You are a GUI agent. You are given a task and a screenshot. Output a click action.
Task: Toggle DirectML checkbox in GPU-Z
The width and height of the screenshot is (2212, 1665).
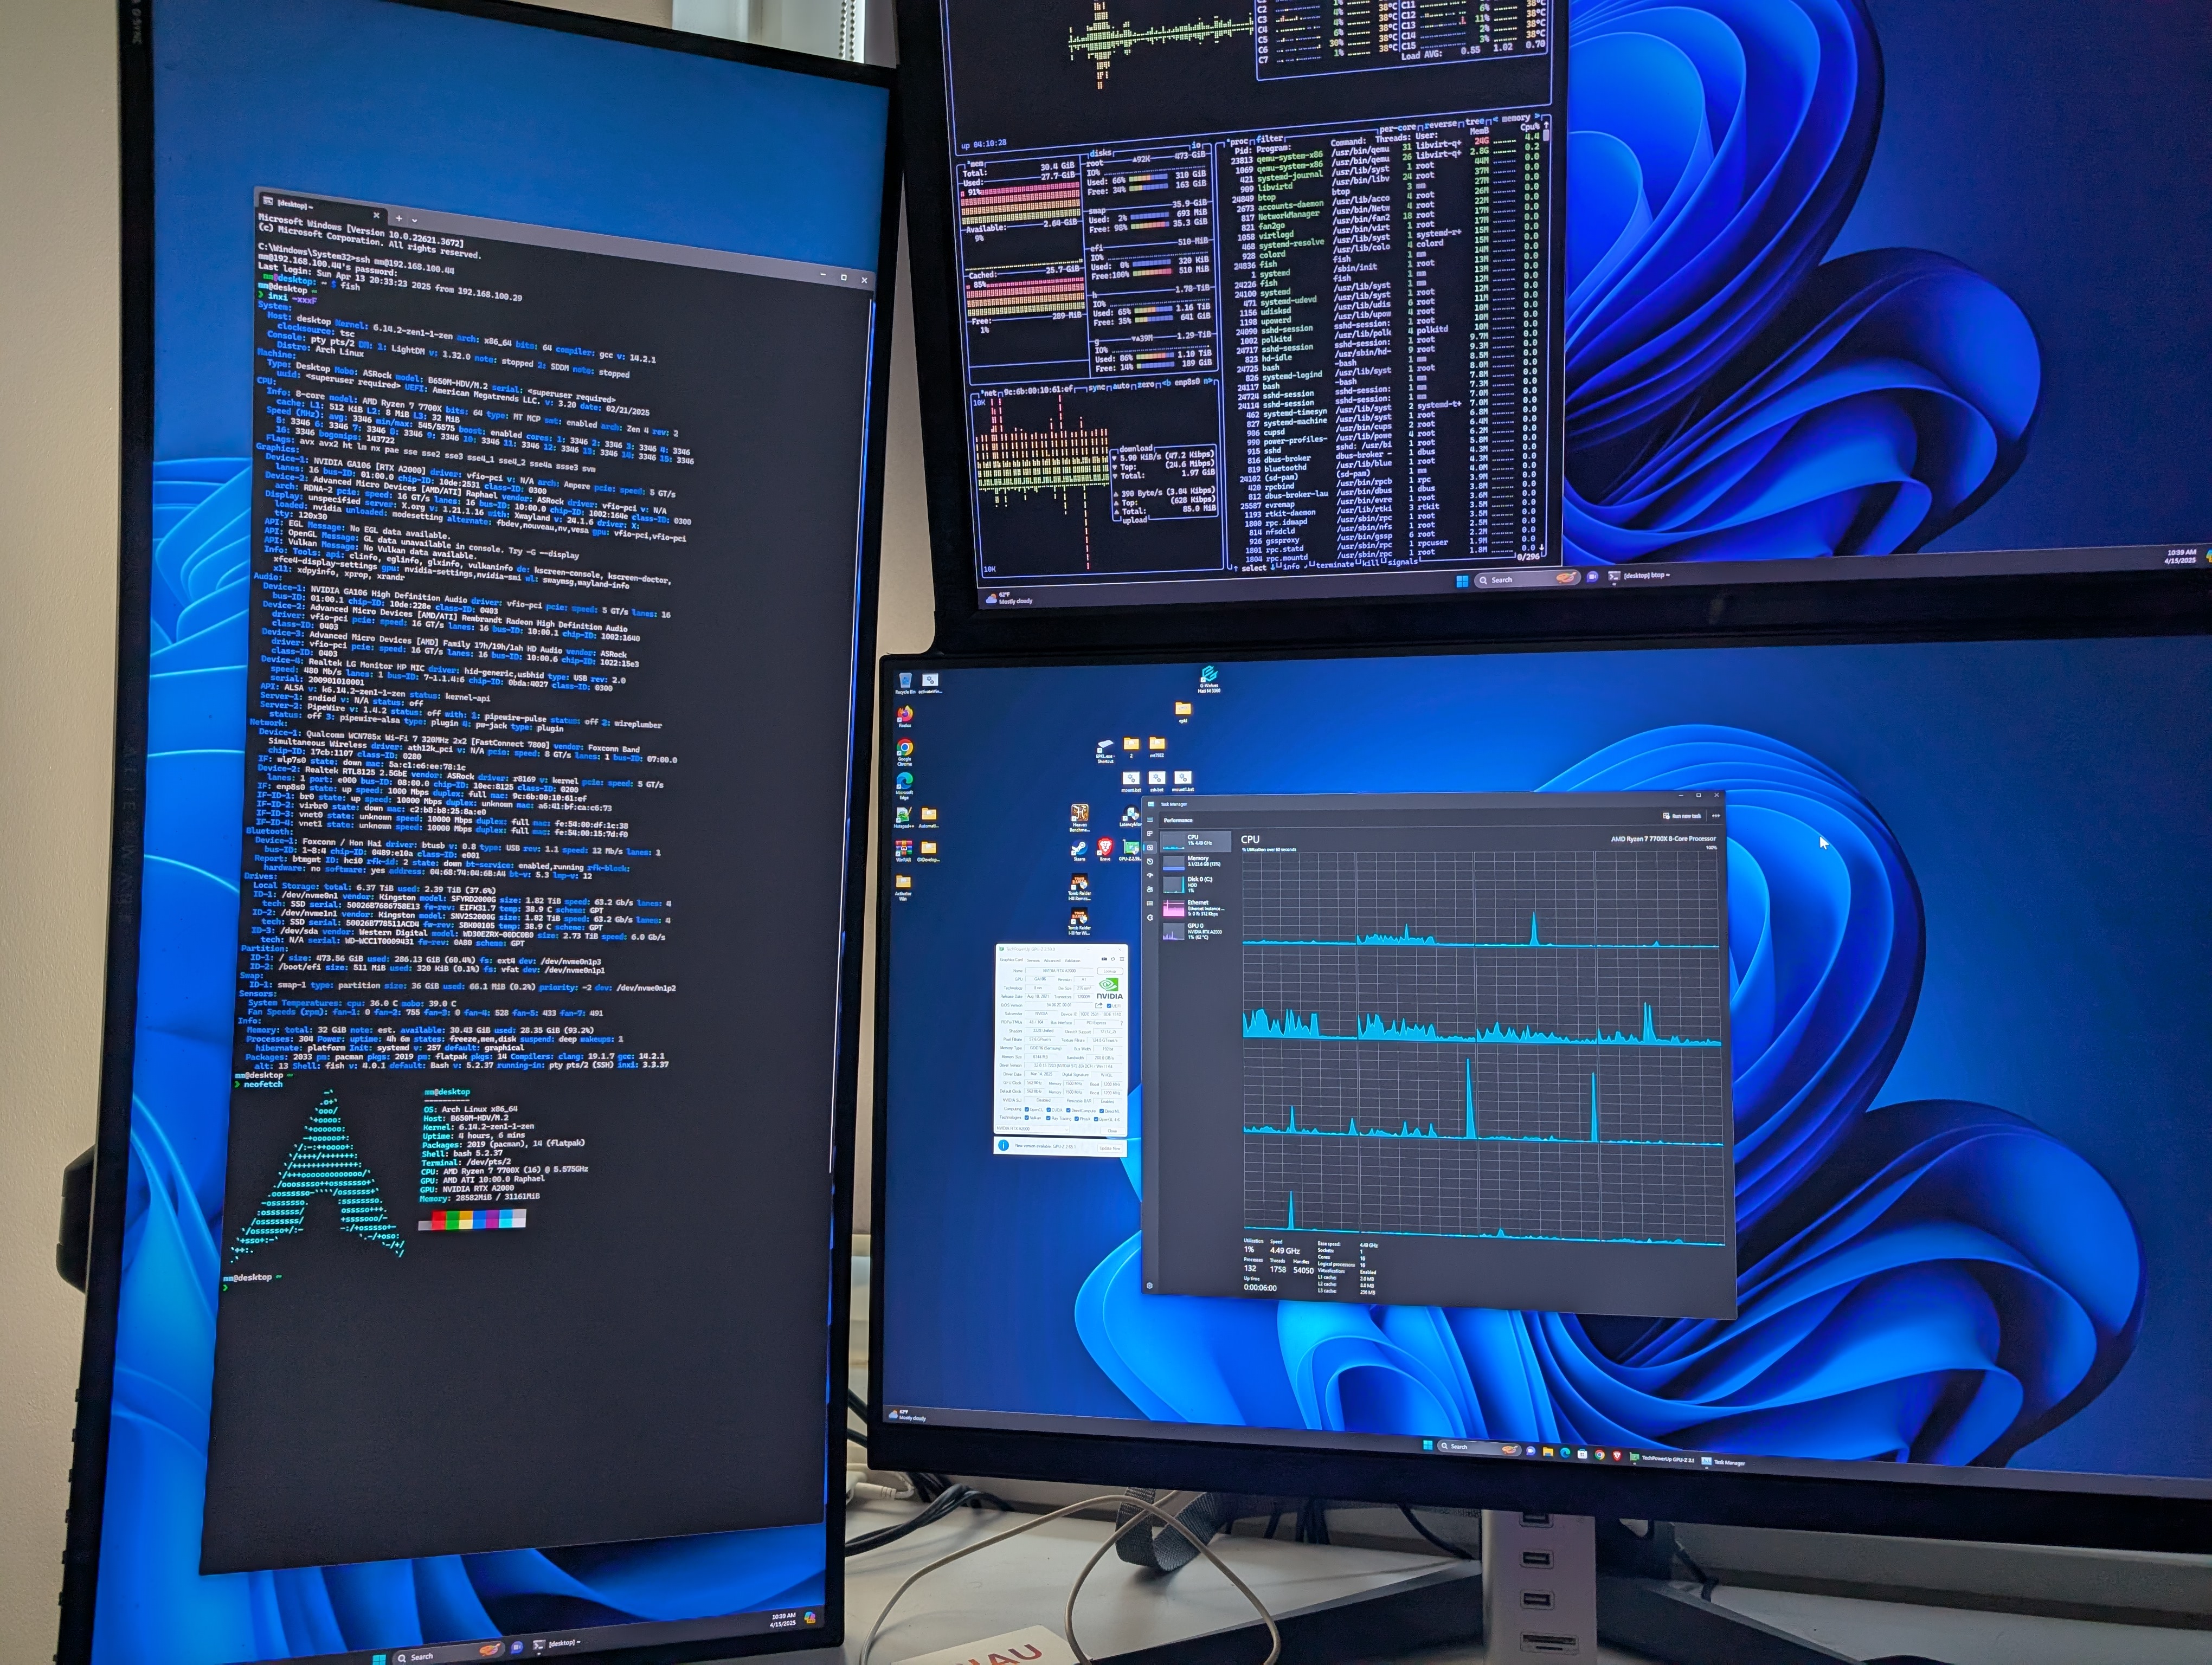(1102, 1111)
